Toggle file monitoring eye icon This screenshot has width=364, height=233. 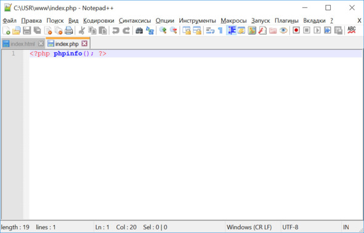coord(283,30)
